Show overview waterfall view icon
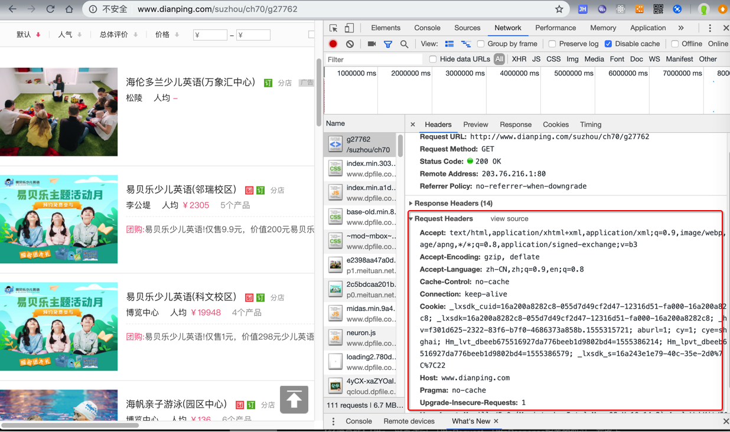 tap(465, 44)
